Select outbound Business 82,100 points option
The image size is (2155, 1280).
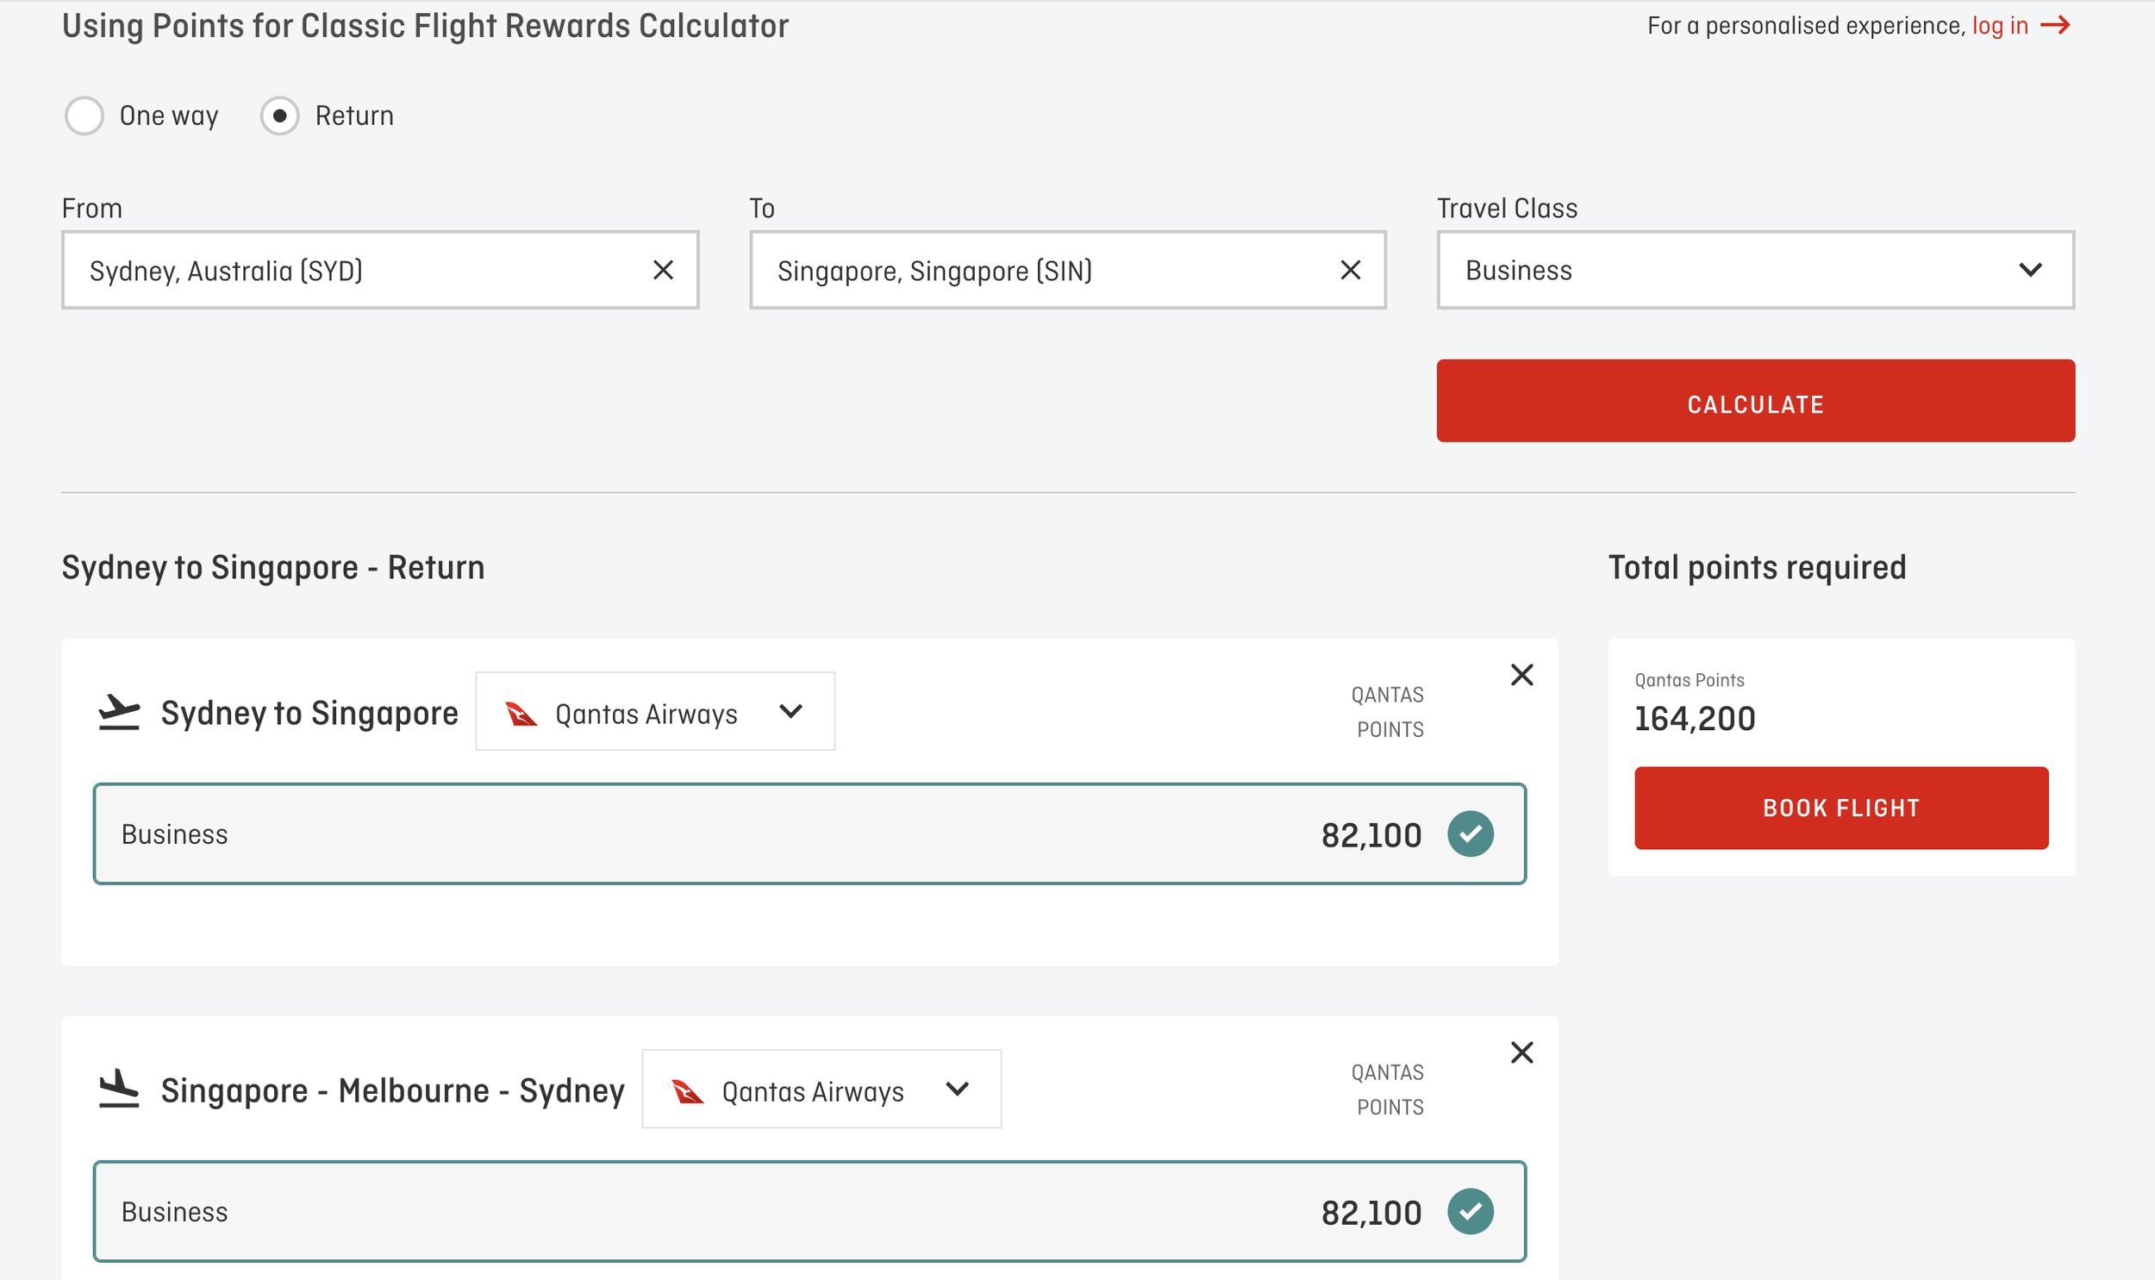(x=809, y=834)
